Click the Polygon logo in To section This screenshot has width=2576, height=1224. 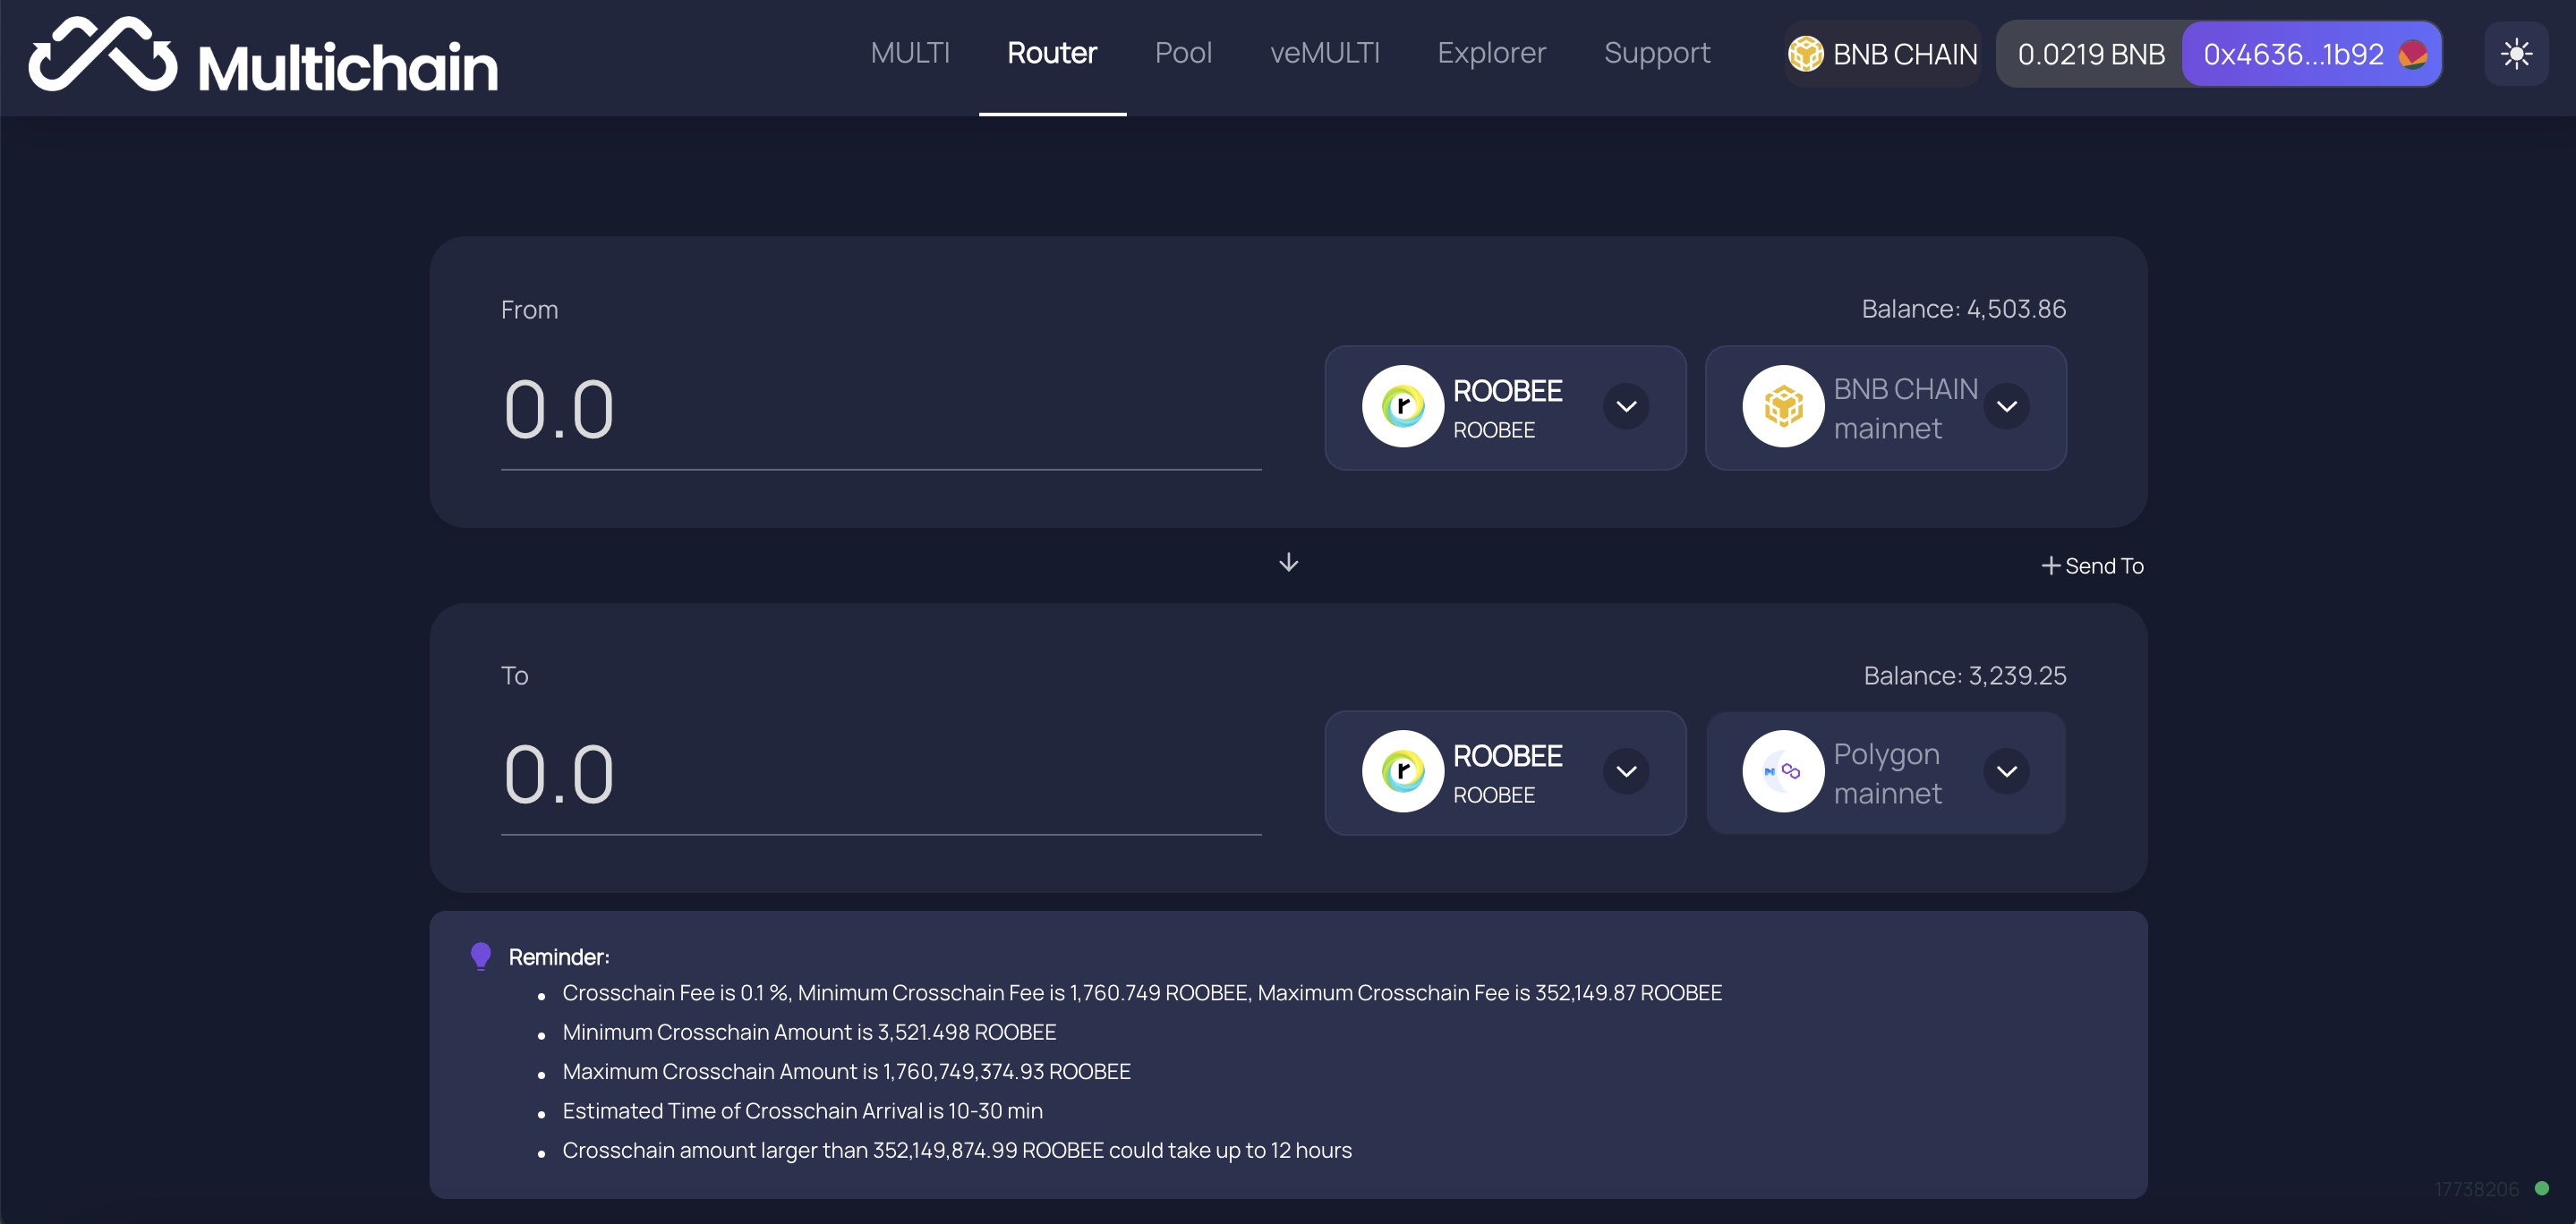click(1783, 771)
